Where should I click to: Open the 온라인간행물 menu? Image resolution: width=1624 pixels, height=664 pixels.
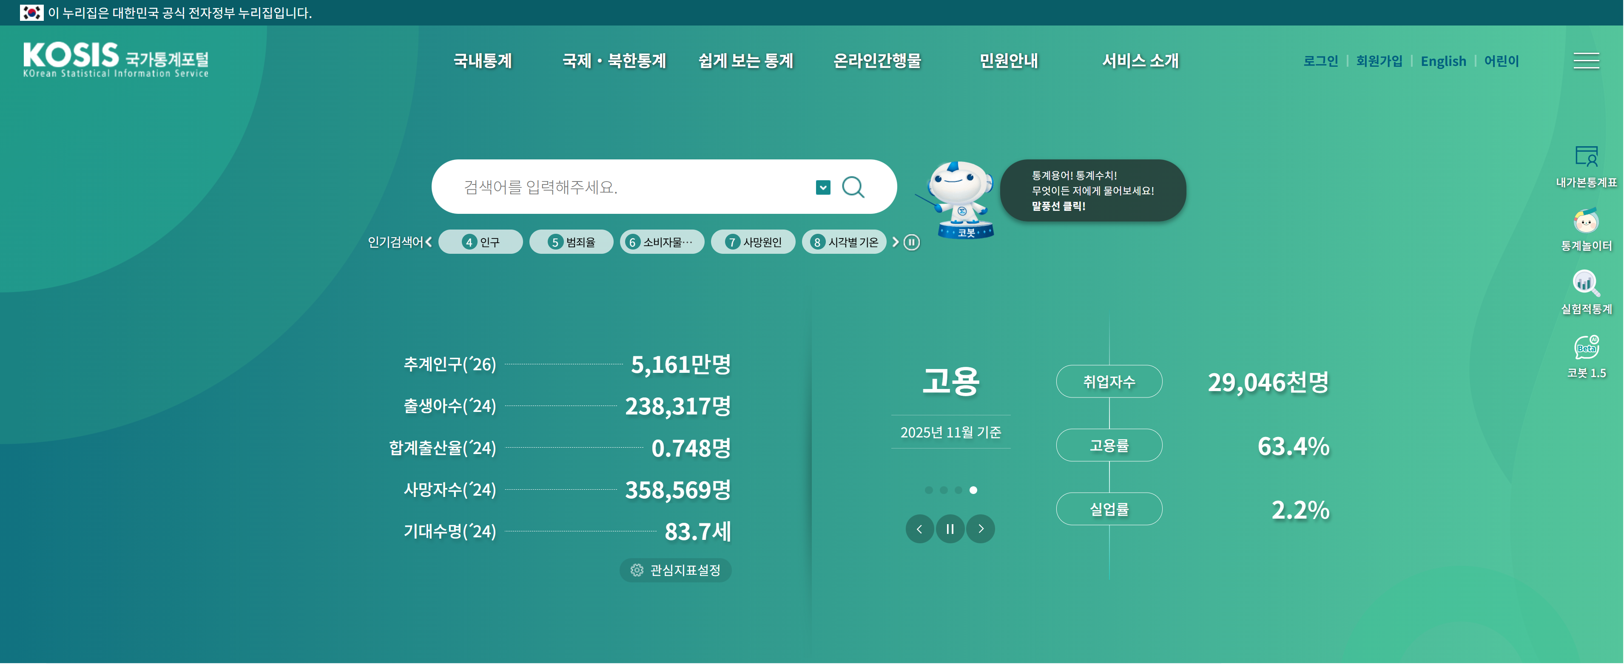click(x=877, y=60)
